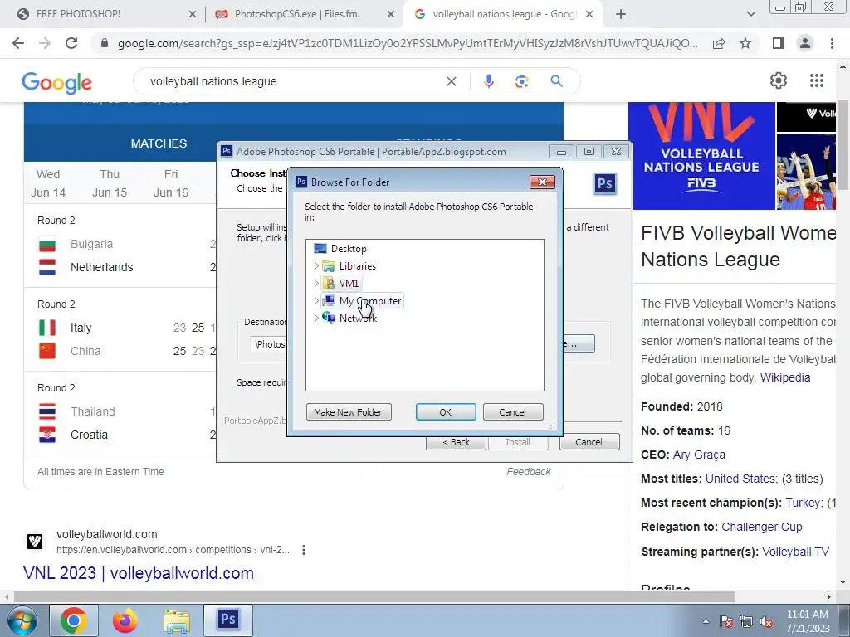
Task: Click the Google search text field
Action: pyautogui.click(x=293, y=81)
